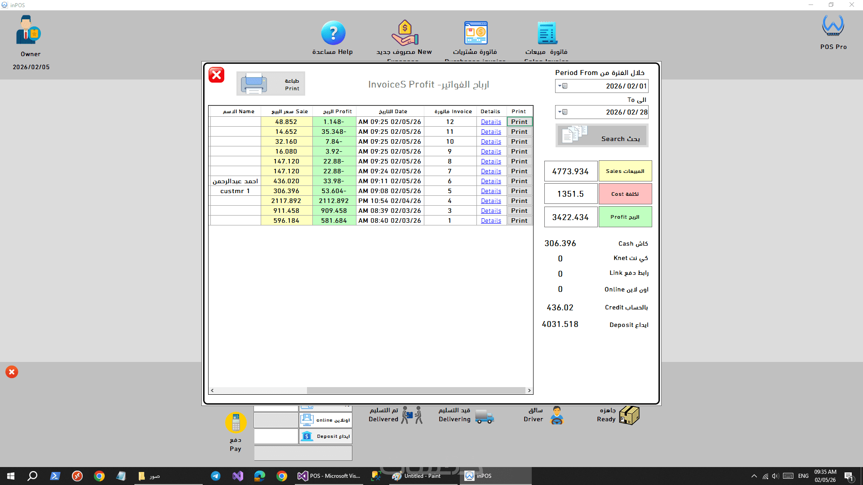The width and height of the screenshot is (863, 485).
Task: Open the Purchases invoice icon
Action: [476, 33]
